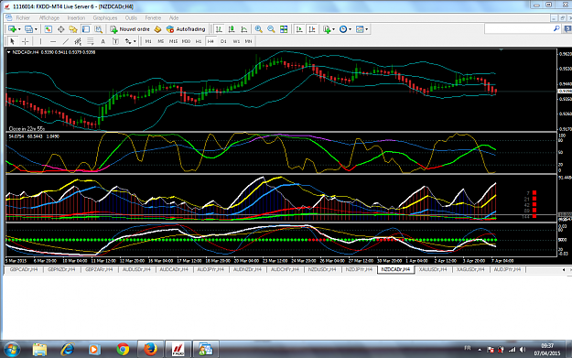Open the New Chart toolbar icon
Viewport: 572px width, 358px height.
pos(12,29)
